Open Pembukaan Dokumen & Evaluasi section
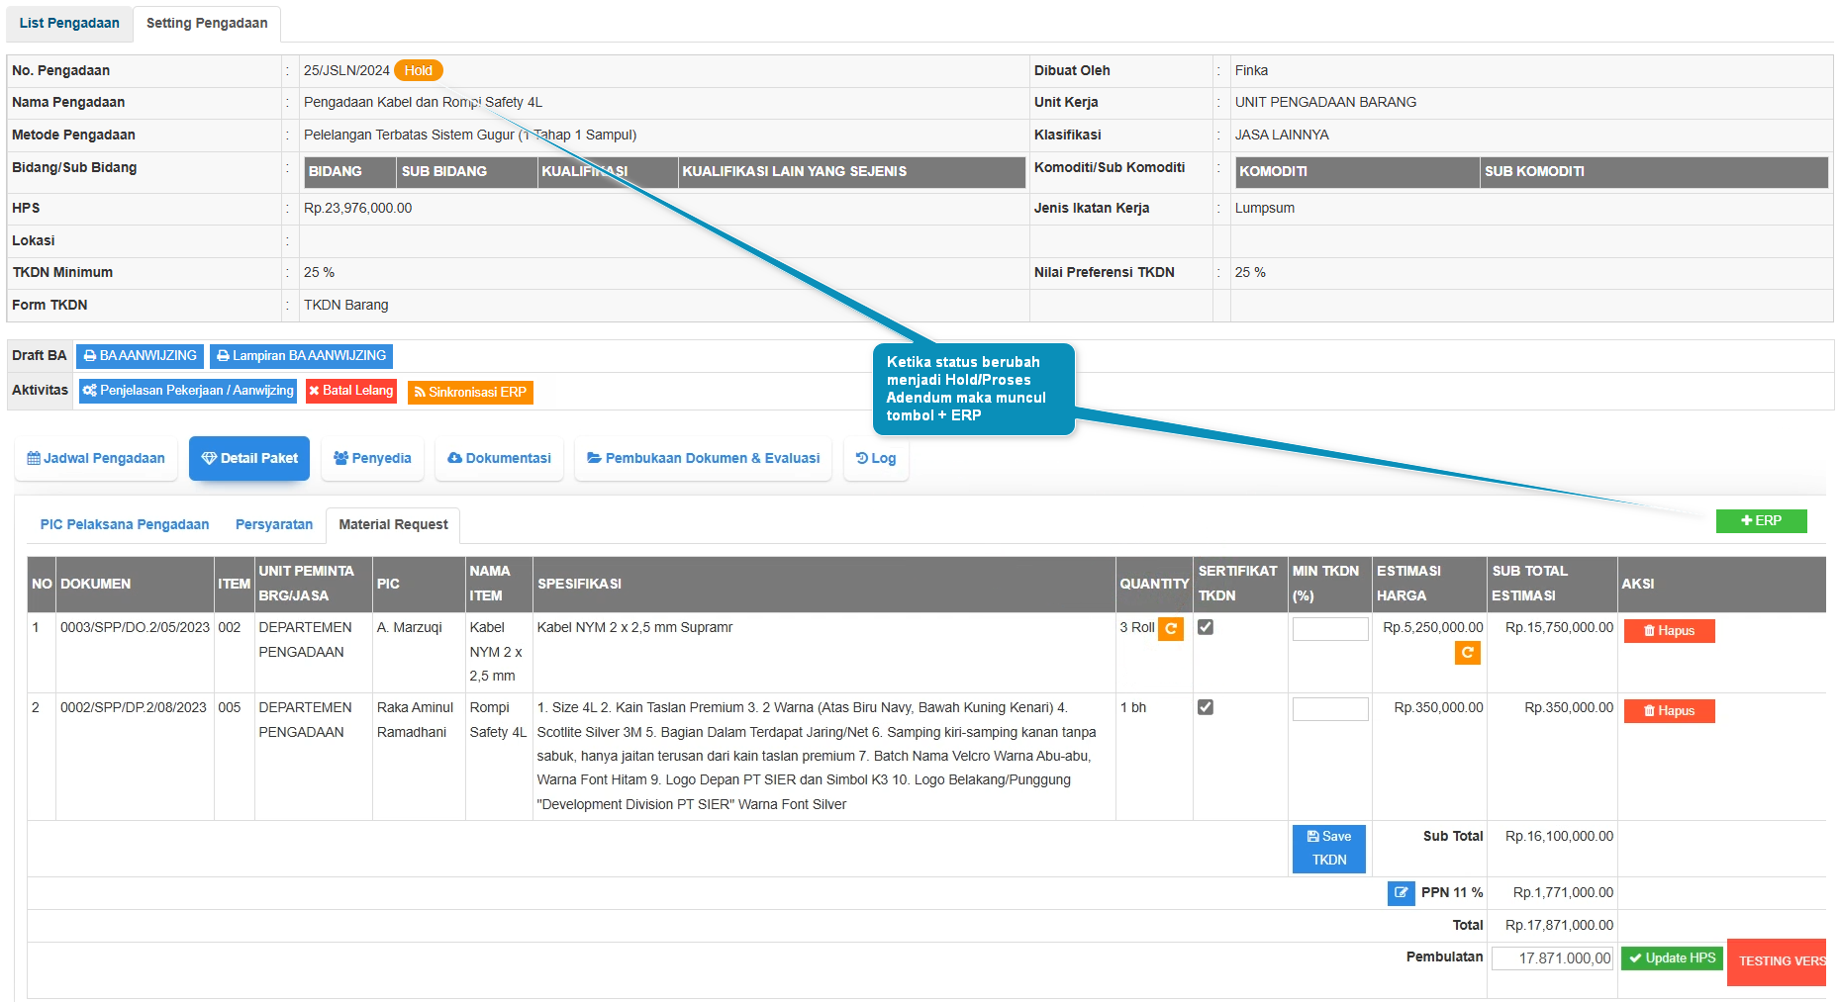This screenshot has width=1840, height=1002. coord(703,459)
